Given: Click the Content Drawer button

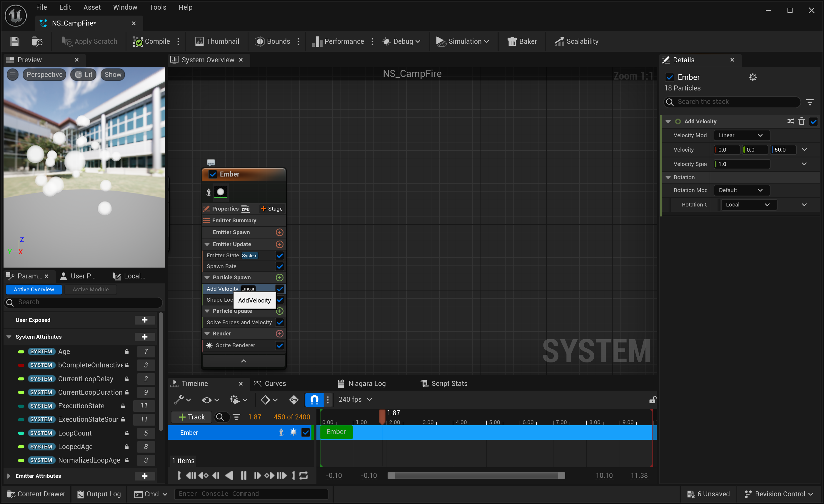Looking at the screenshot, I should coord(36,494).
